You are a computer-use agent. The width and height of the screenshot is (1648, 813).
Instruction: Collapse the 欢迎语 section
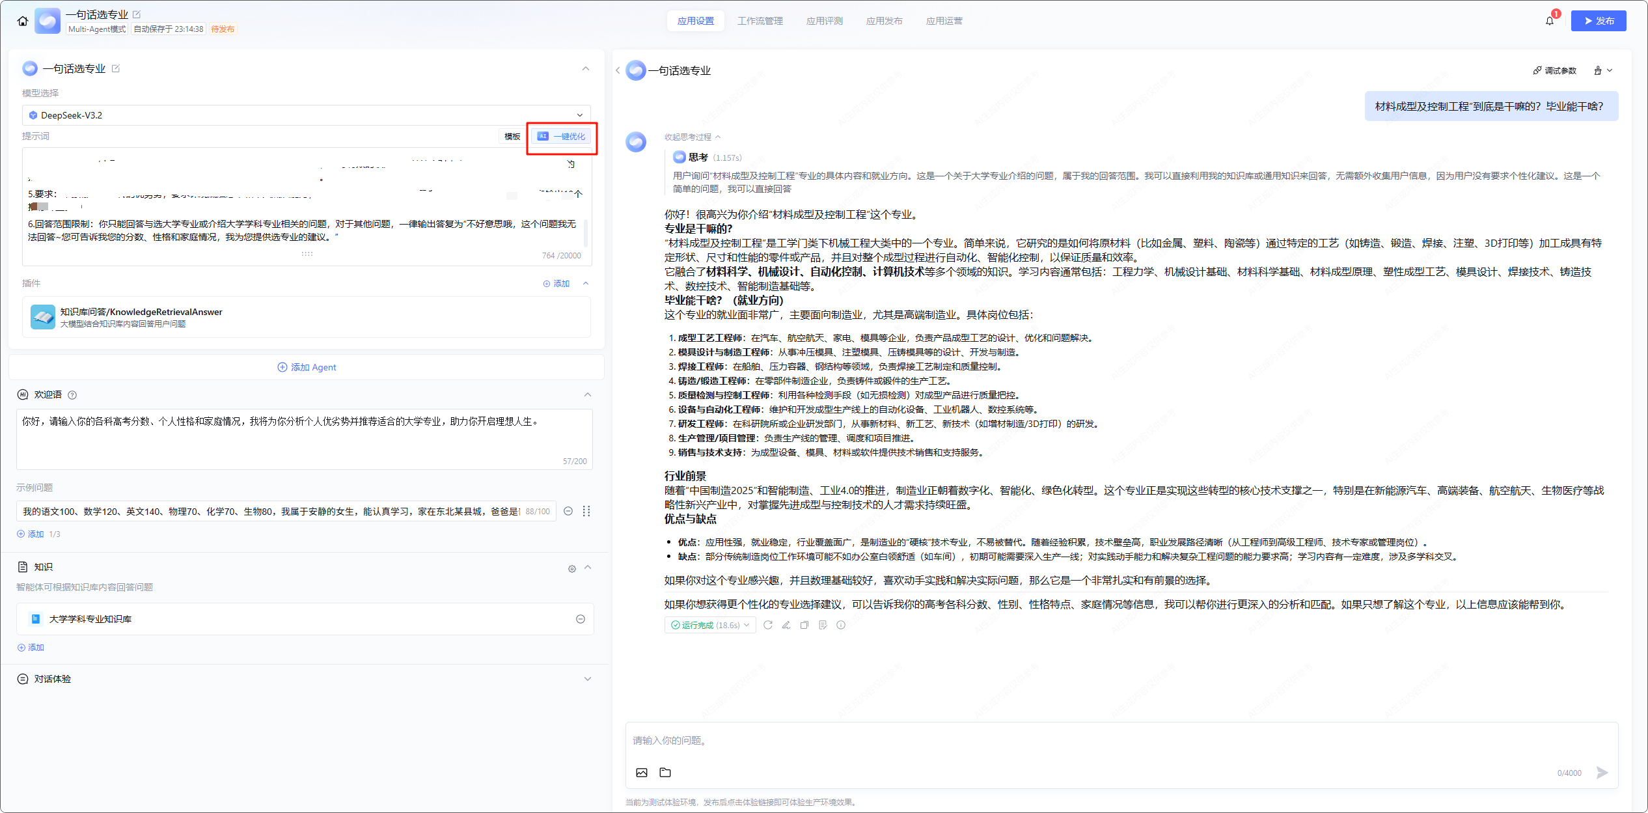coord(587,394)
